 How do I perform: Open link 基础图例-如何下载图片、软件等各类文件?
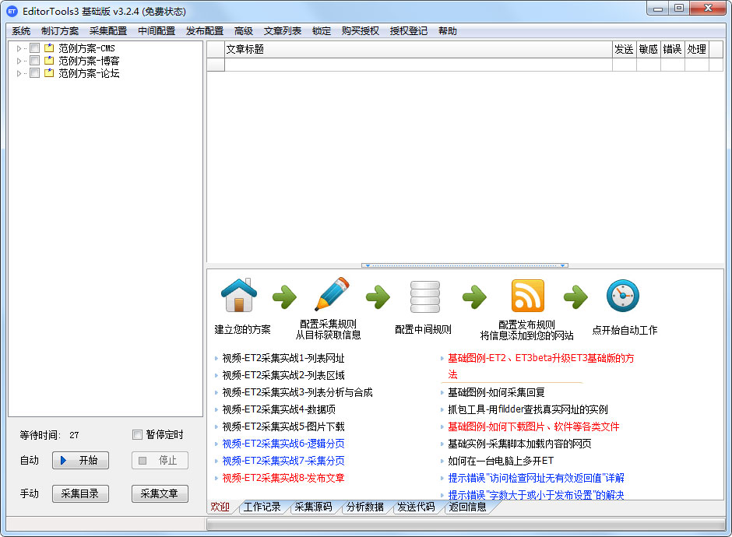(533, 426)
